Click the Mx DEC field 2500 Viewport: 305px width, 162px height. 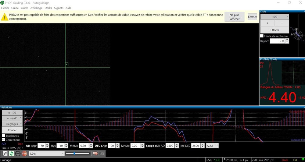(x=196, y=146)
